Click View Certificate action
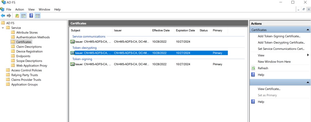 (269, 89)
